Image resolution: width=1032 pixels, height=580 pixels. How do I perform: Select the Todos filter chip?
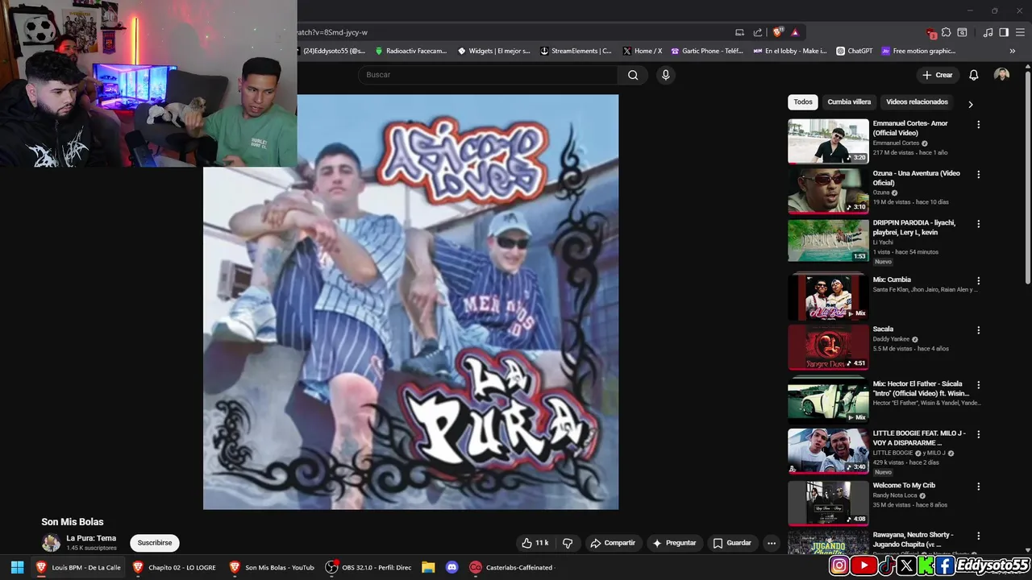tap(803, 102)
